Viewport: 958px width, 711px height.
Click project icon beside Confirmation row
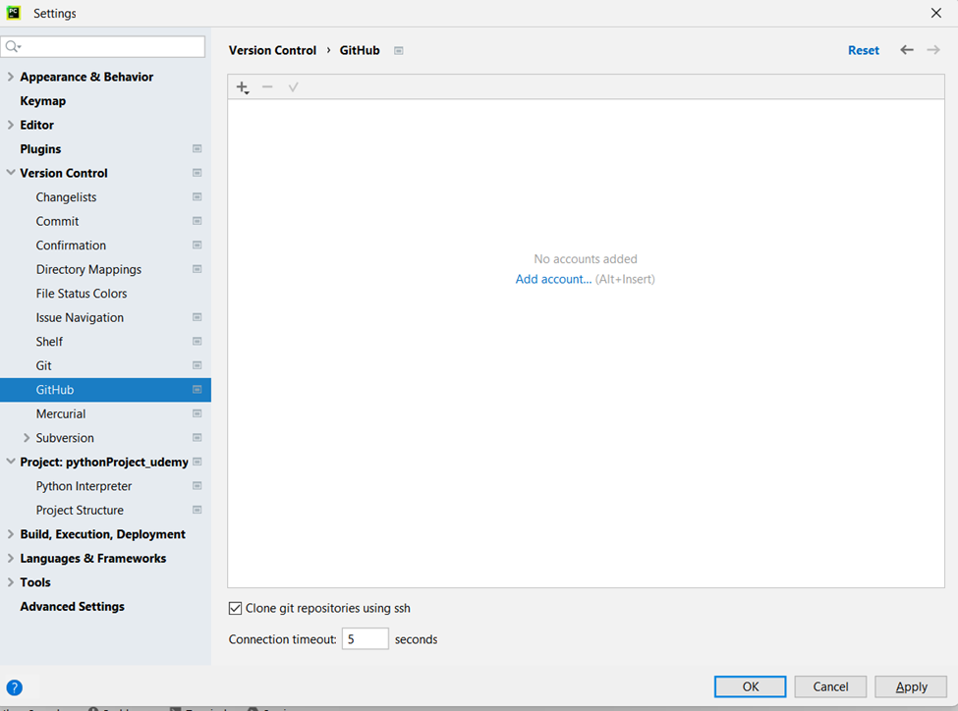197,245
